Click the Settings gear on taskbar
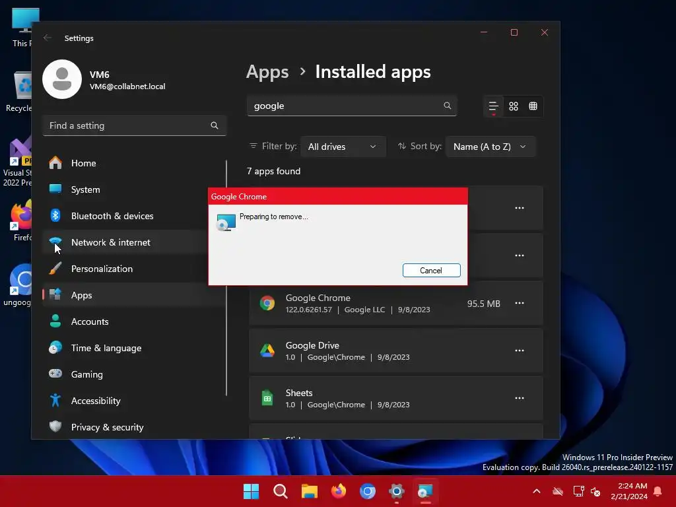Image resolution: width=676 pixels, height=507 pixels. click(x=396, y=491)
